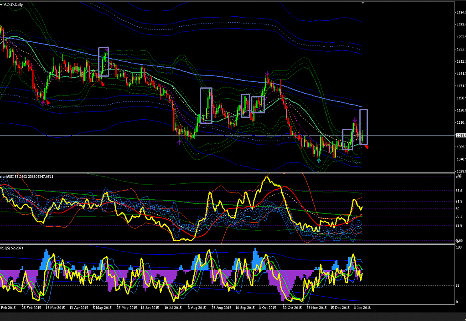Click the 1069 price scale label
466x321 pixels.
coord(461,147)
